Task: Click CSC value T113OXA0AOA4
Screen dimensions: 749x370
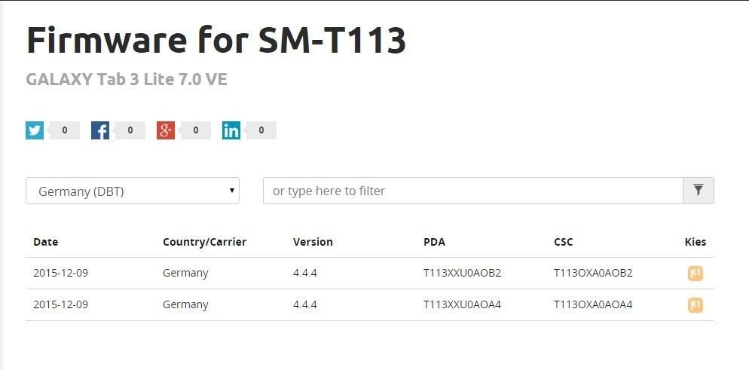Action: point(593,304)
